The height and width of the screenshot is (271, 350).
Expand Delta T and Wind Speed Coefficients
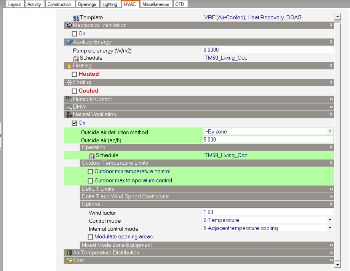(x=331, y=196)
